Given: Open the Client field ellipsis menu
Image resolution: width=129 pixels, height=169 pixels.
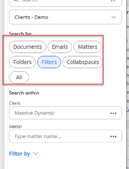Looking at the screenshot, I should (x=113, y=113).
